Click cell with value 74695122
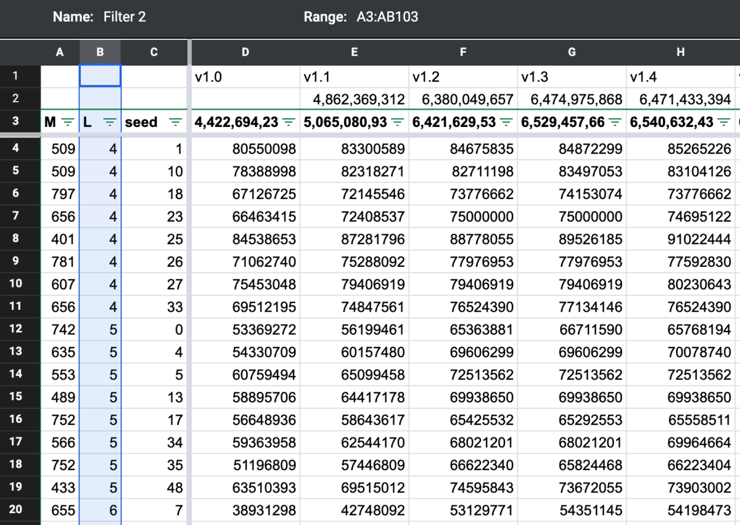The width and height of the screenshot is (740, 525). pos(681,216)
